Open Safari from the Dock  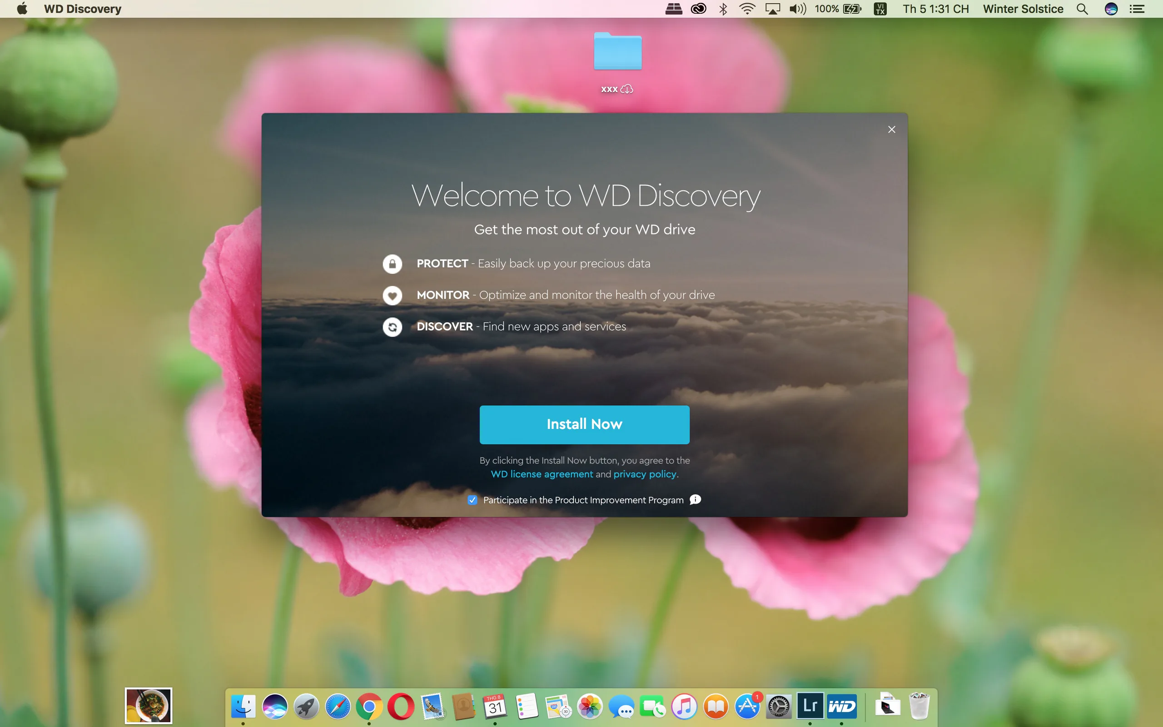point(338,706)
